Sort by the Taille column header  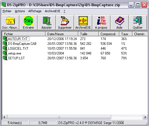point(89,34)
